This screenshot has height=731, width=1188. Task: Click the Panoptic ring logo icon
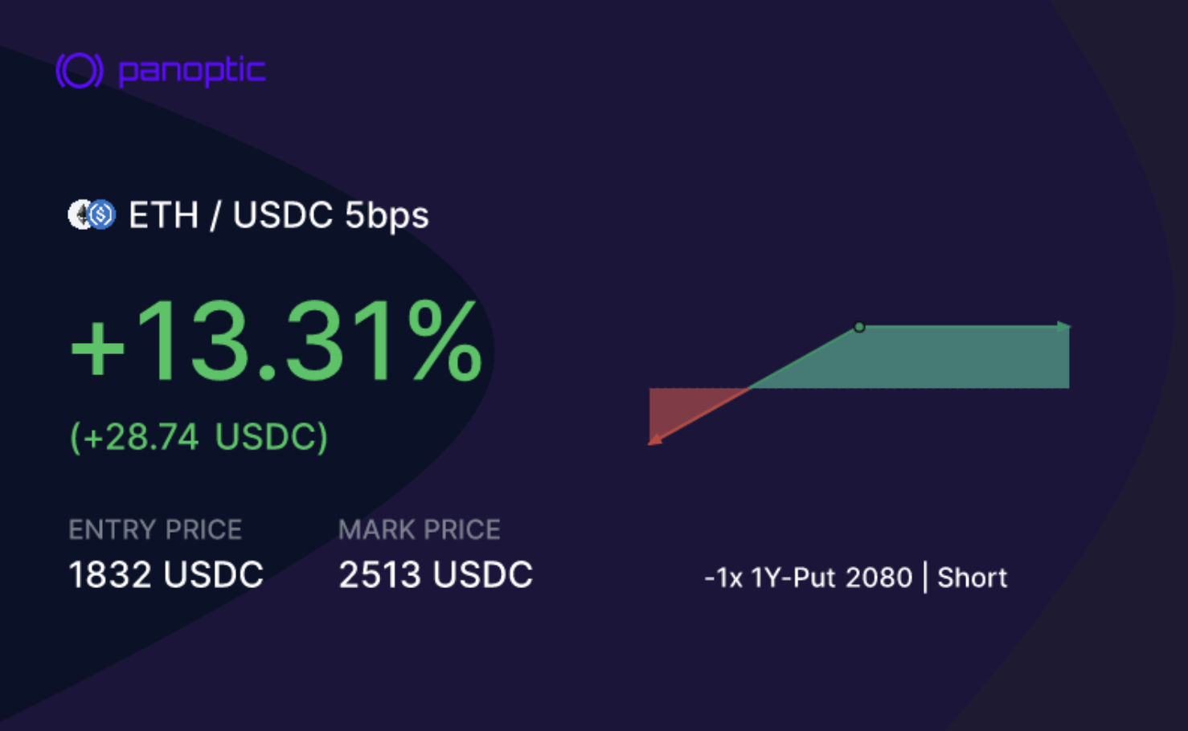80,71
